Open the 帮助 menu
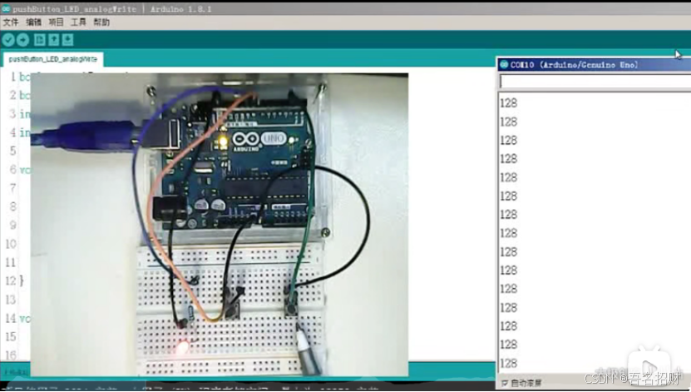The height and width of the screenshot is (392, 691). (x=101, y=22)
